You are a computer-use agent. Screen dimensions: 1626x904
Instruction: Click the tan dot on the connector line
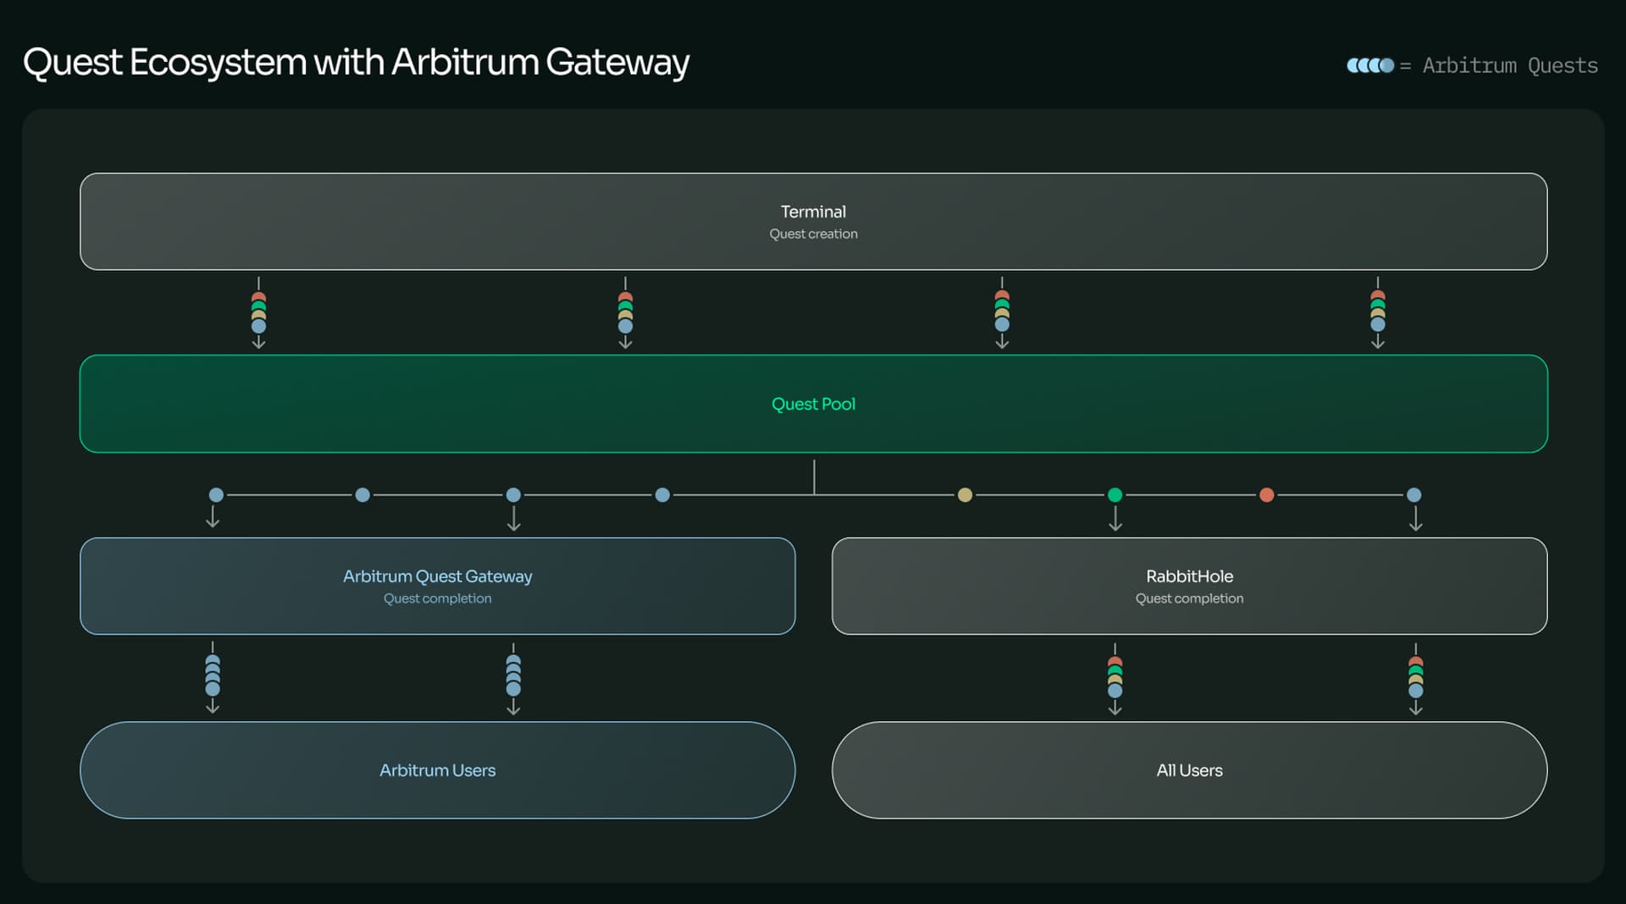tap(965, 495)
